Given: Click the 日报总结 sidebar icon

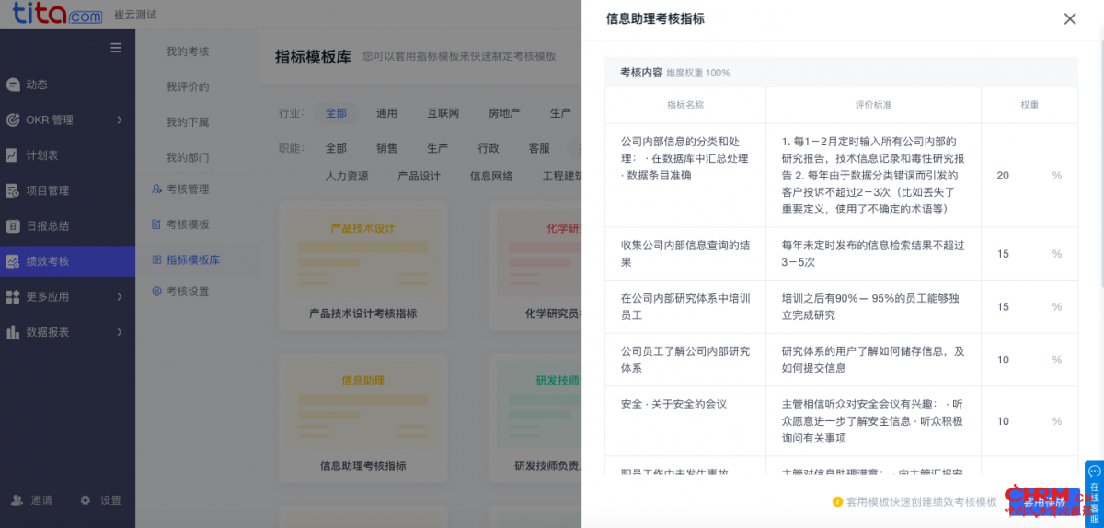Looking at the screenshot, I should [13, 226].
